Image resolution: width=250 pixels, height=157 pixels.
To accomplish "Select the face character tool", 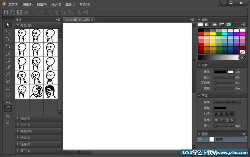I will 8,109.
